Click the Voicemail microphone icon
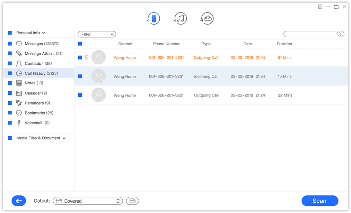351x213 pixels. pyautogui.click(x=19, y=123)
